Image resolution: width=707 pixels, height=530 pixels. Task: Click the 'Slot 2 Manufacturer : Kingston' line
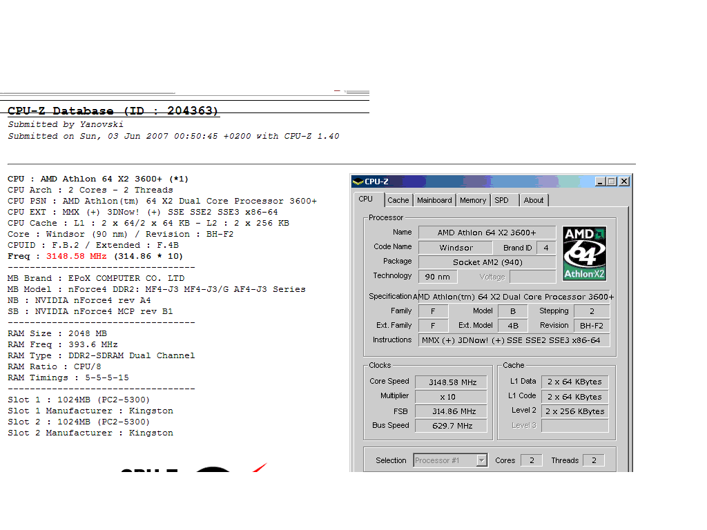[90, 433]
